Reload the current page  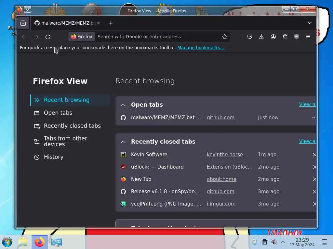48,37
